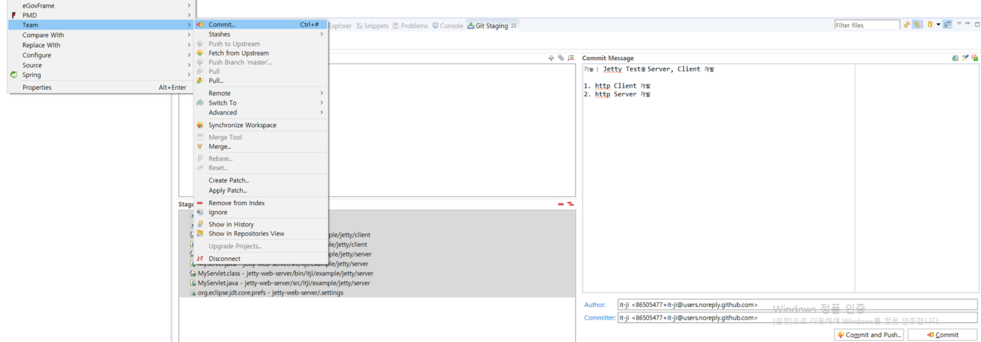Screen dimensions: 981x342
Task: Choose Pull... with dialog option
Action: 261,80
